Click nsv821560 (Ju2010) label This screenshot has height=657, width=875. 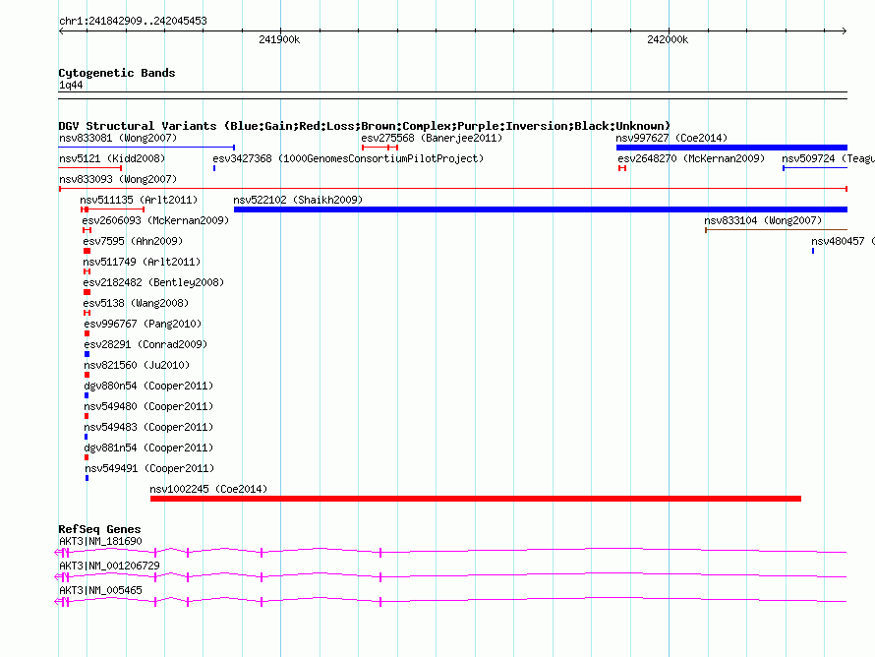137,365
